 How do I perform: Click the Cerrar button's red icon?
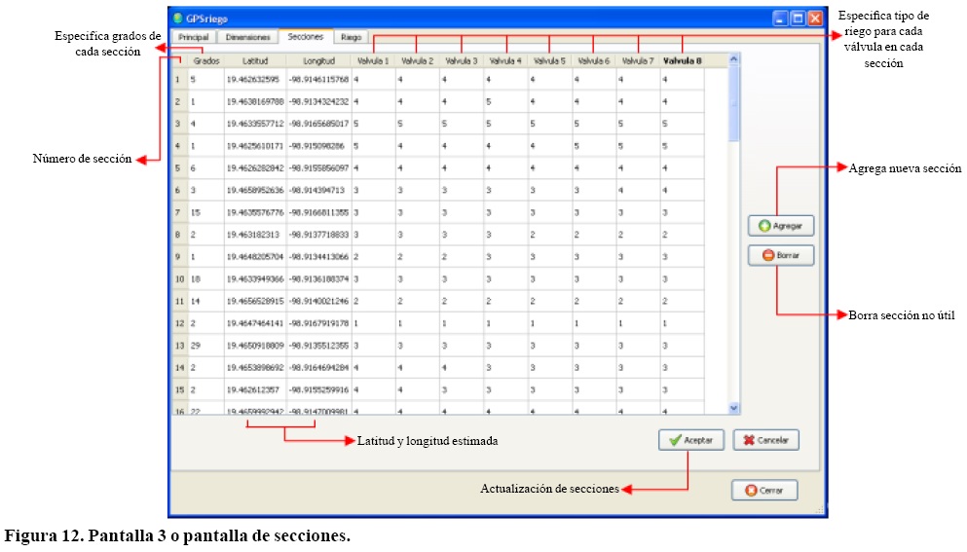(x=751, y=491)
